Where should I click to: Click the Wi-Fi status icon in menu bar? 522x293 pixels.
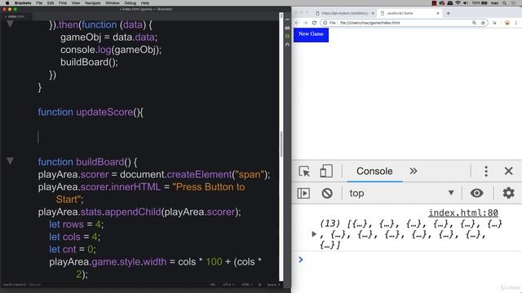coord(458,3)
